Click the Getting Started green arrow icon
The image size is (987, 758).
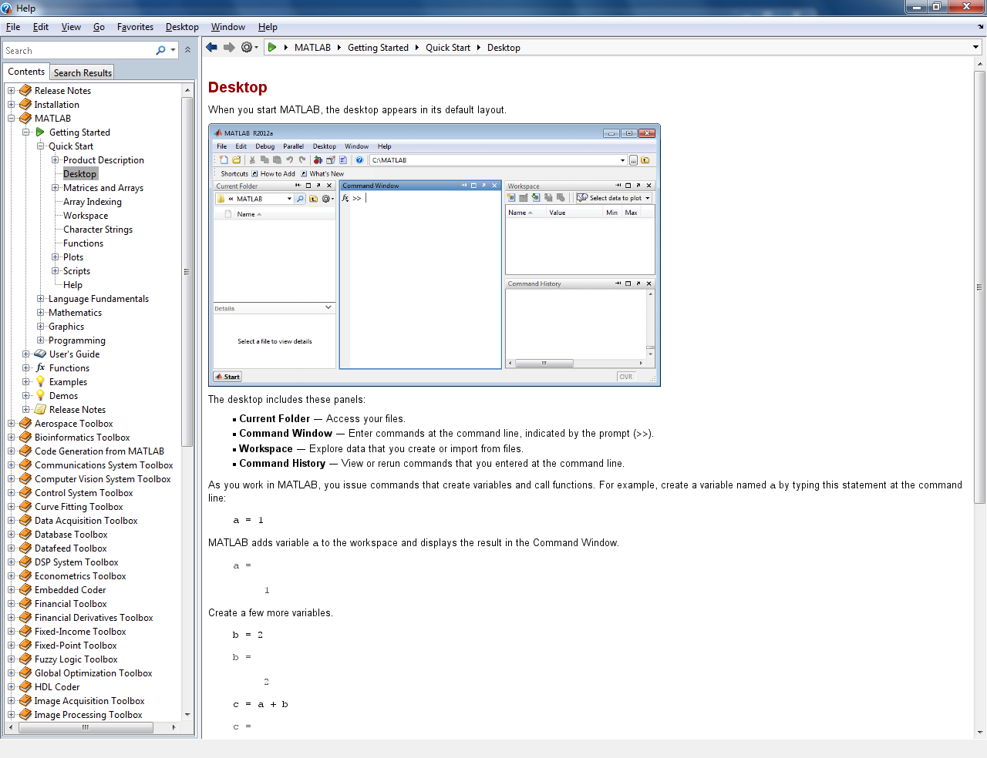point(40,132)
